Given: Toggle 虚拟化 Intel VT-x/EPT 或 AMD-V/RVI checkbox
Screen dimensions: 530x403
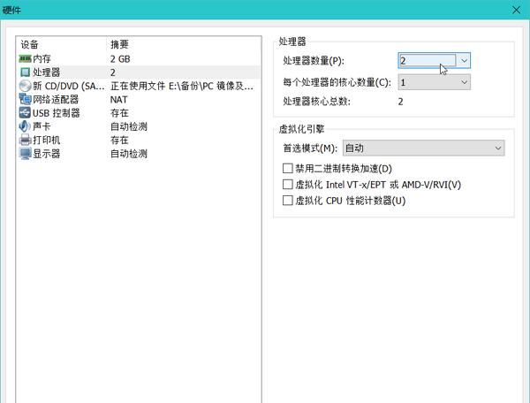Looking at the screenshot, I should [287, 184].
